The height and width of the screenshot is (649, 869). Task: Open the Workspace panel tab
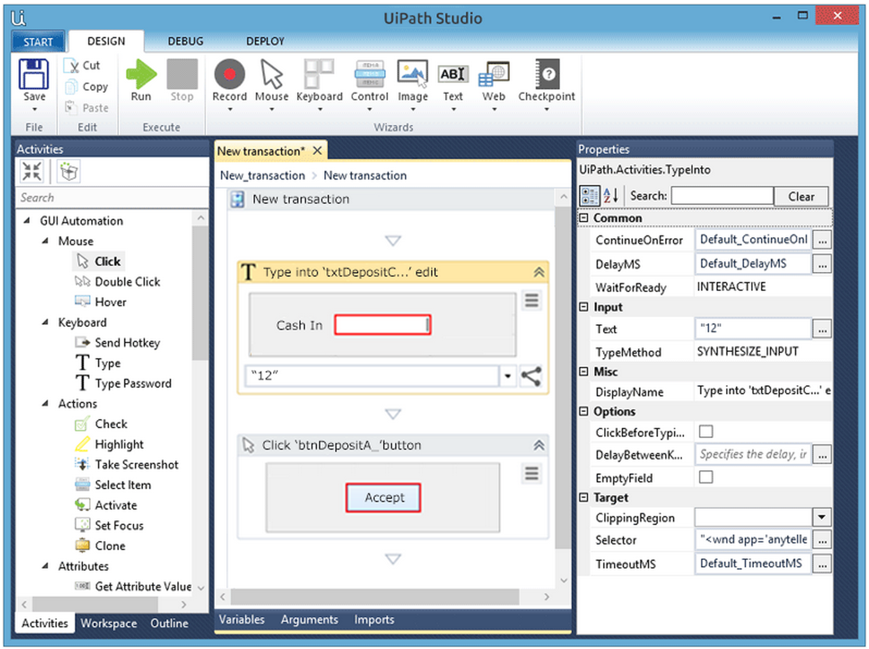pos(109,623)
